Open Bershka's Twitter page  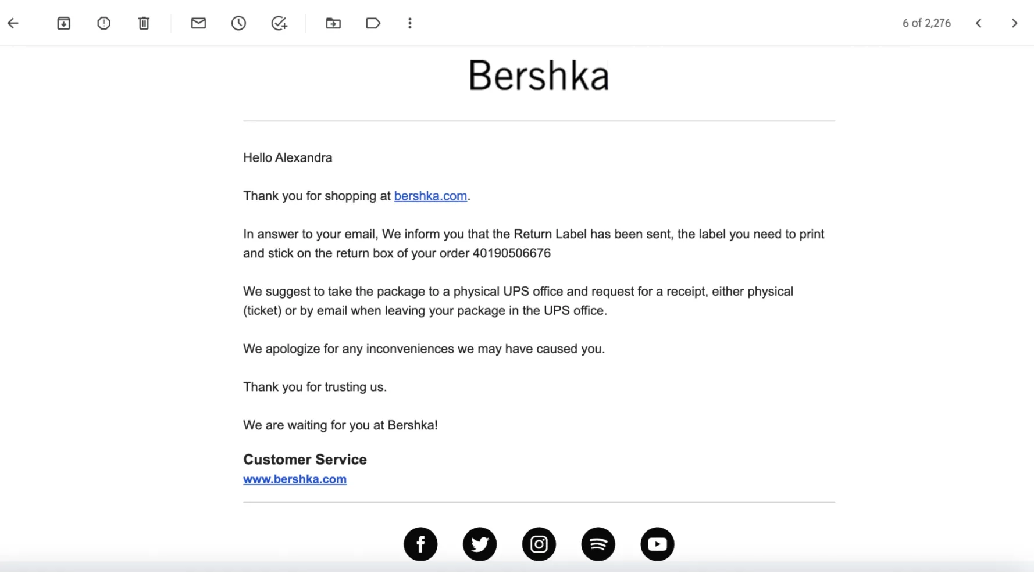click(x=480, y=544)
